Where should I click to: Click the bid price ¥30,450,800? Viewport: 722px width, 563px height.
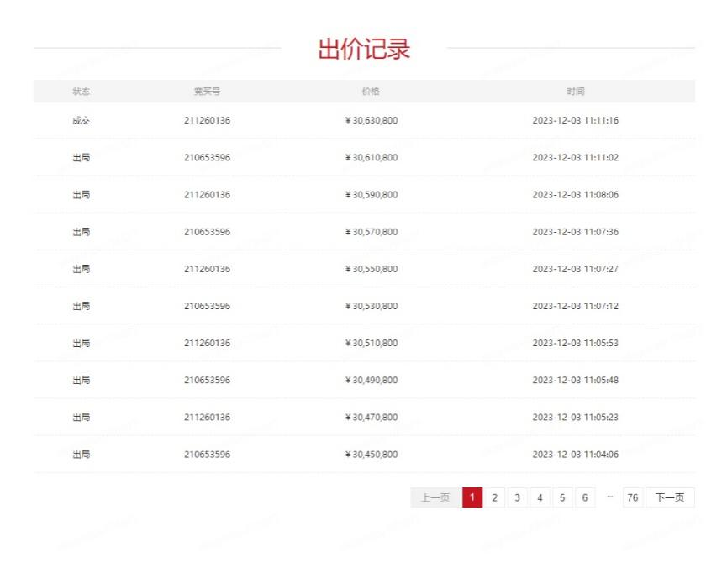pyautogui.click(x=372, y=455)
